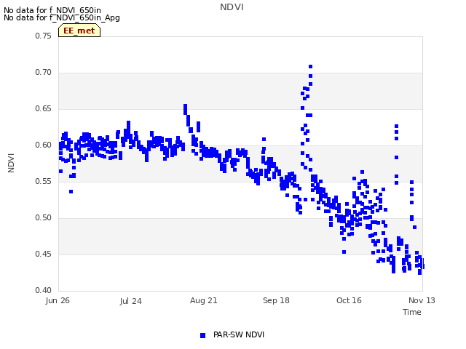Image resolution: width=466 pixels, height=349 pixels.
Task: Click the 0.65 y-axis tick label
Action: pyautogui.click(x=44, y=108)
